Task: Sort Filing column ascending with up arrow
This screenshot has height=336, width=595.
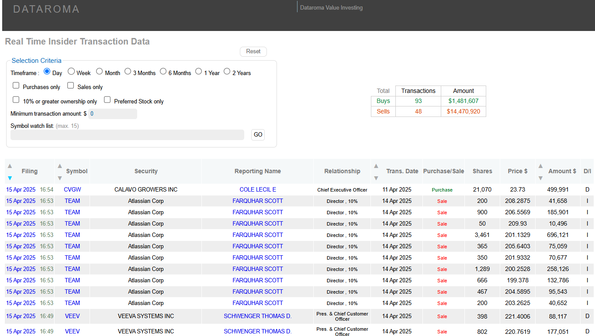Action: (10, 166)
